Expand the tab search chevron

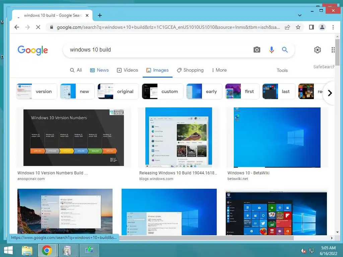coord(300,15)
